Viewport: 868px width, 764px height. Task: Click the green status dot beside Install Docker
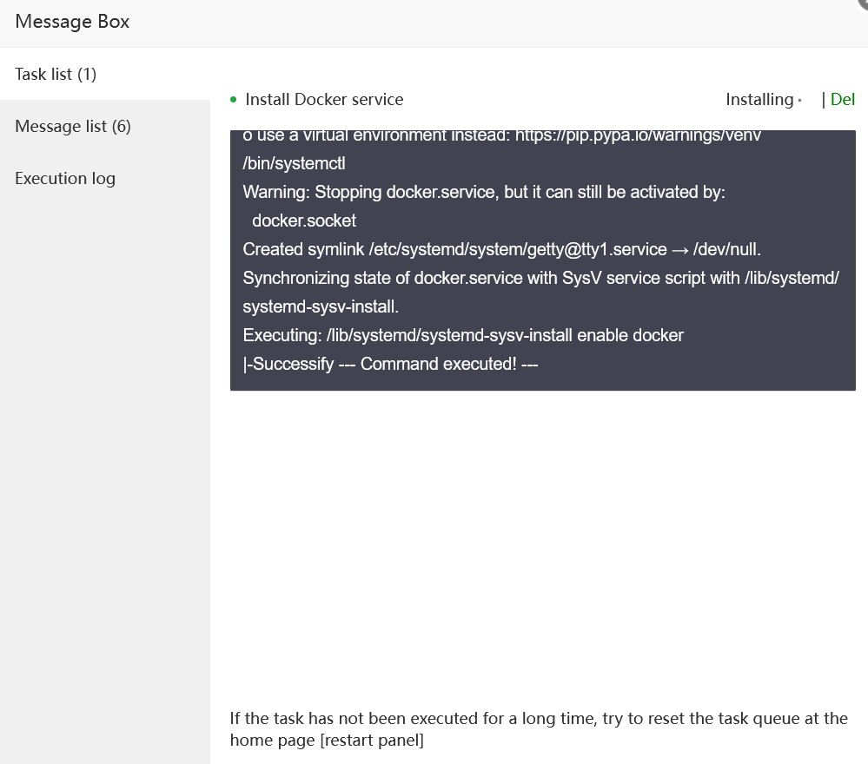tap(234, 100)
